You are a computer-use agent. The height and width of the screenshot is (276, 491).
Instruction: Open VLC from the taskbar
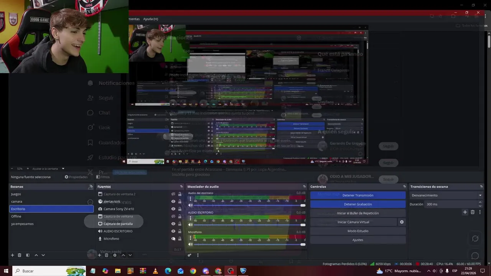point(155,271)
